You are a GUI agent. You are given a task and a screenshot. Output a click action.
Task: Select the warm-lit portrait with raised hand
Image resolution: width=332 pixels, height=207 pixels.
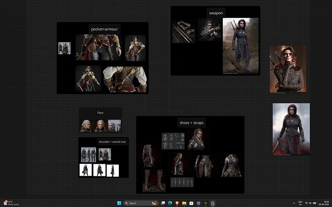pyautogui.click(x=288, y=69)
